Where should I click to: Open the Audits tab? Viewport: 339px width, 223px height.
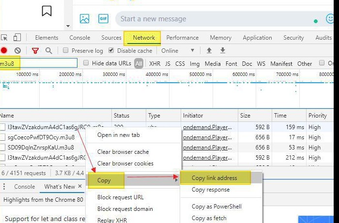pyautogui.click(x=324, y=38)
